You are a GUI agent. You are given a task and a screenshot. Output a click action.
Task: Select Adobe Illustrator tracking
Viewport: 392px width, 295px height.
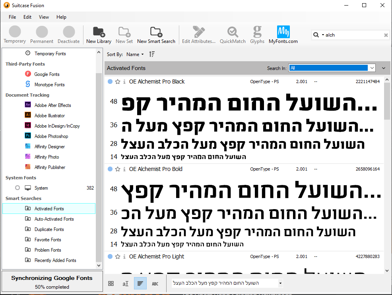(x=49, y=116)
